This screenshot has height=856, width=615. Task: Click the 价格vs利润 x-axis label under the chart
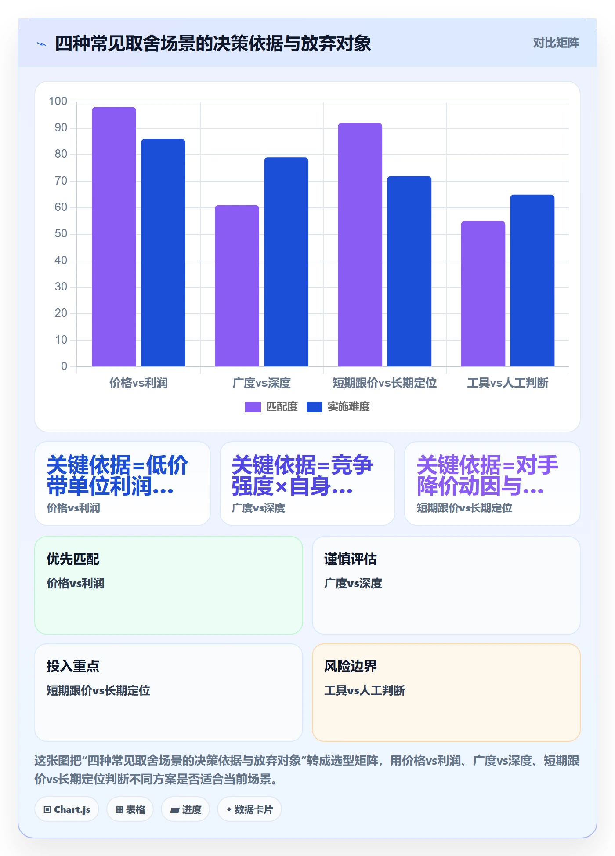pyautogui.click(x=138, y=383)
